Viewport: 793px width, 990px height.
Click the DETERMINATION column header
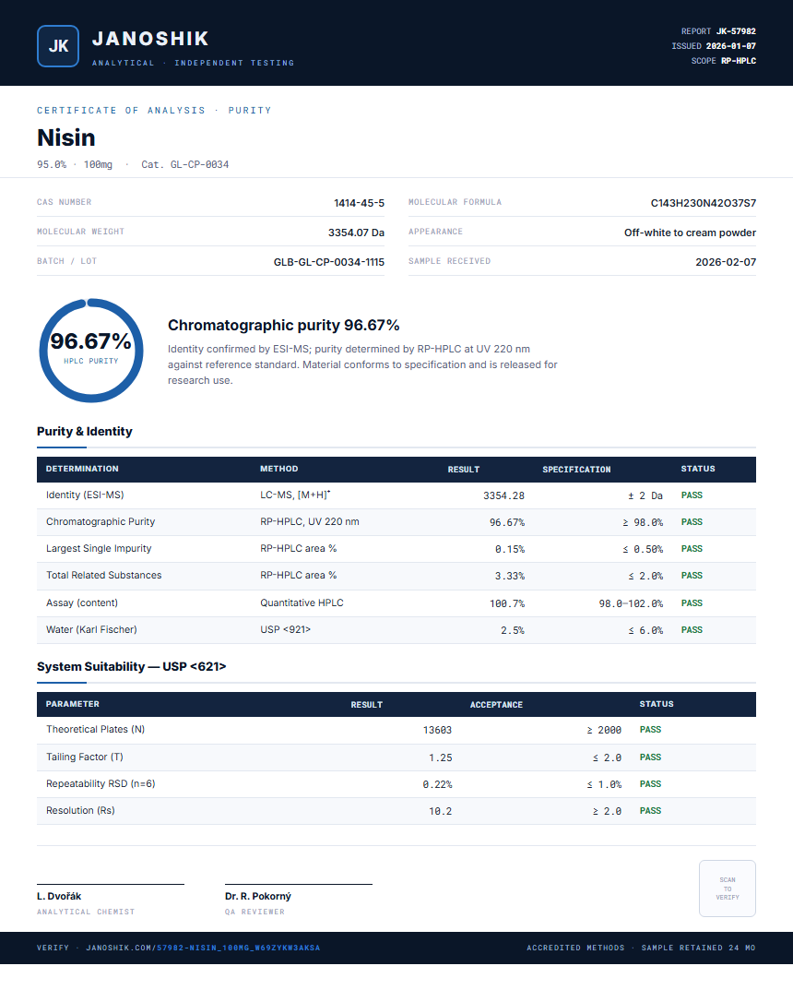[x=82, y=469]
